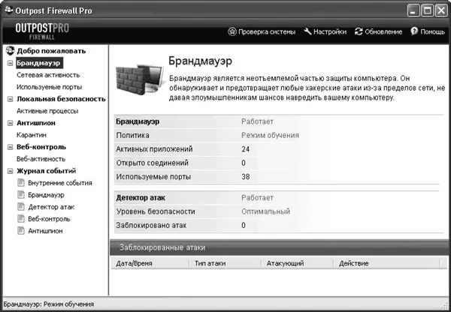
Task: Open Настройки from the top toolbar
Action: click(325, 31)
